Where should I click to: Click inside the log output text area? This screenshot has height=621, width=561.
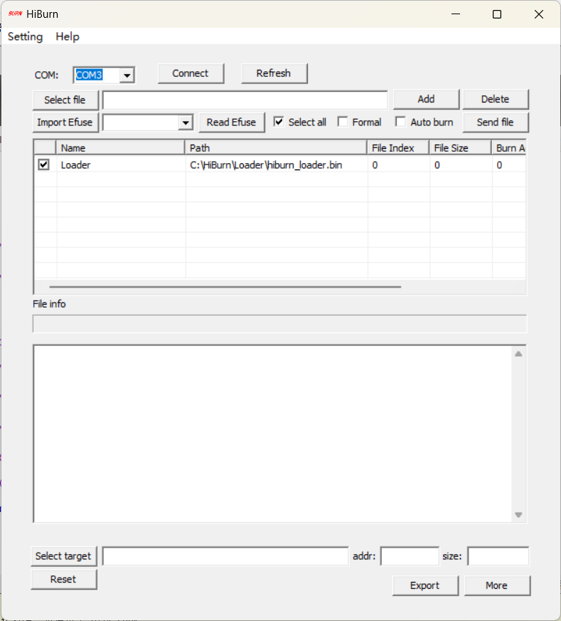click(273, 434)
